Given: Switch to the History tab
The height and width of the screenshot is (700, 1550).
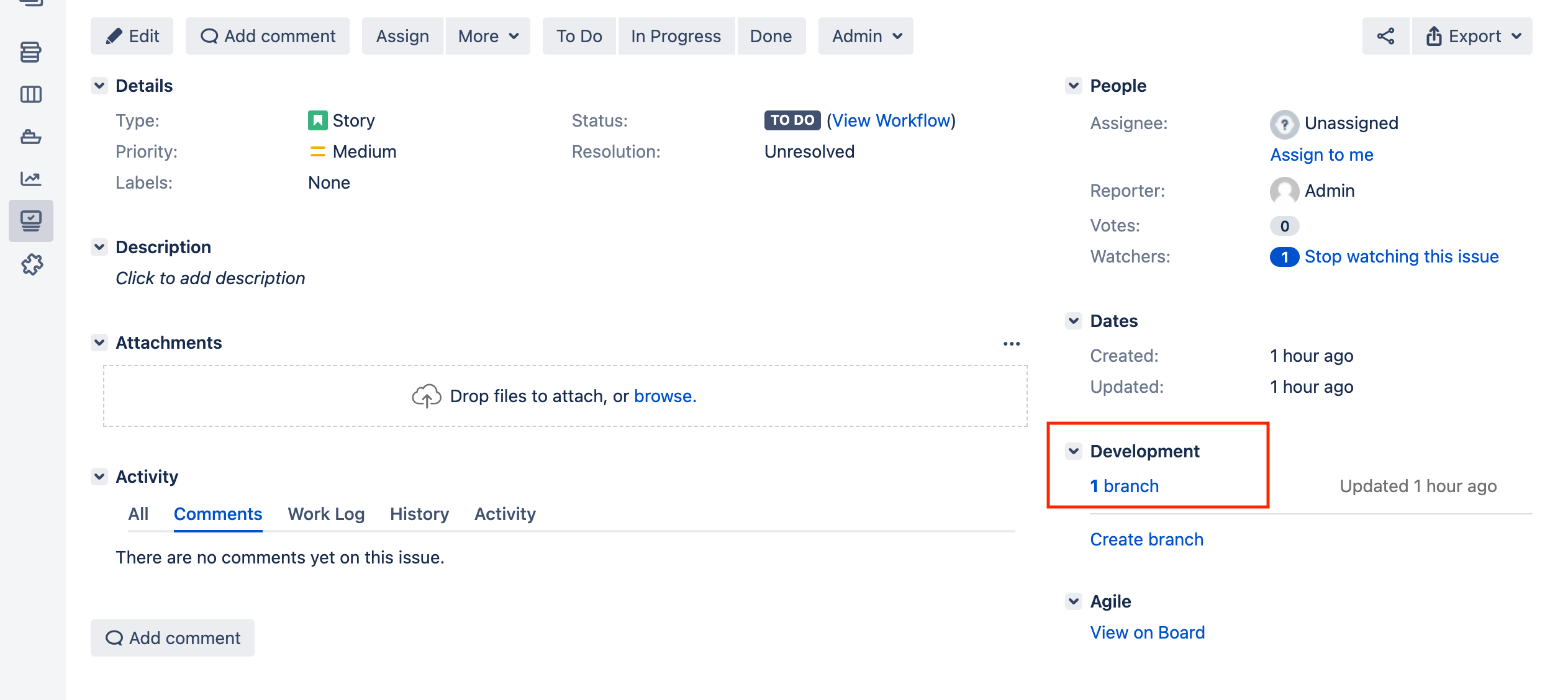Looking at the screenshot, I should (419, 514).
